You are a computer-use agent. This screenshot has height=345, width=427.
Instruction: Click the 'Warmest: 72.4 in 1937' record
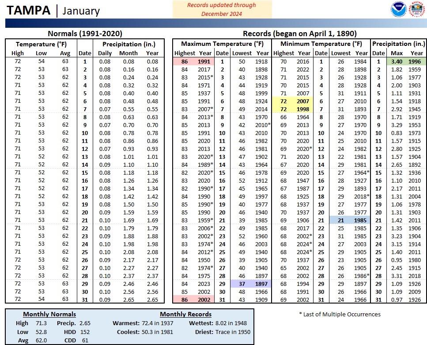click(144, 323)
